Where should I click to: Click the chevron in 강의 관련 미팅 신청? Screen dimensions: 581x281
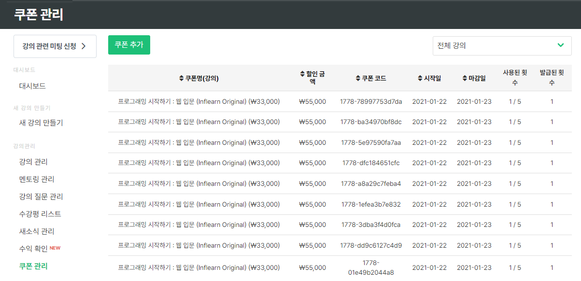pos(83,46)
